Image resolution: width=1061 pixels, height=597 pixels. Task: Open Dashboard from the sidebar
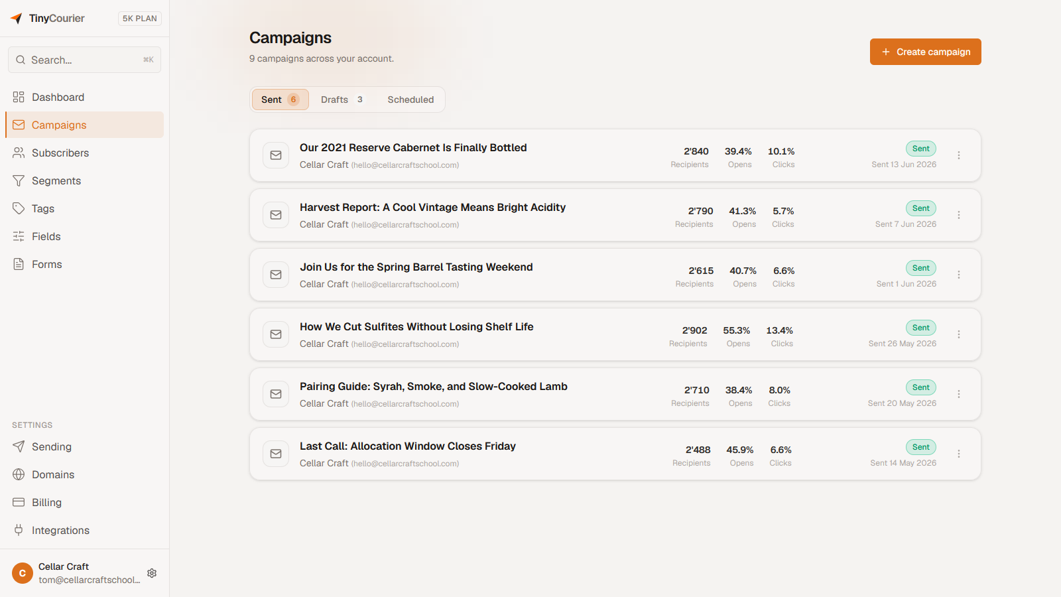coord(84,97)
